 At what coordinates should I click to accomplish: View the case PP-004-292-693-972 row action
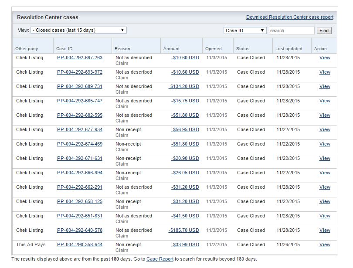(x=325, y=72)
